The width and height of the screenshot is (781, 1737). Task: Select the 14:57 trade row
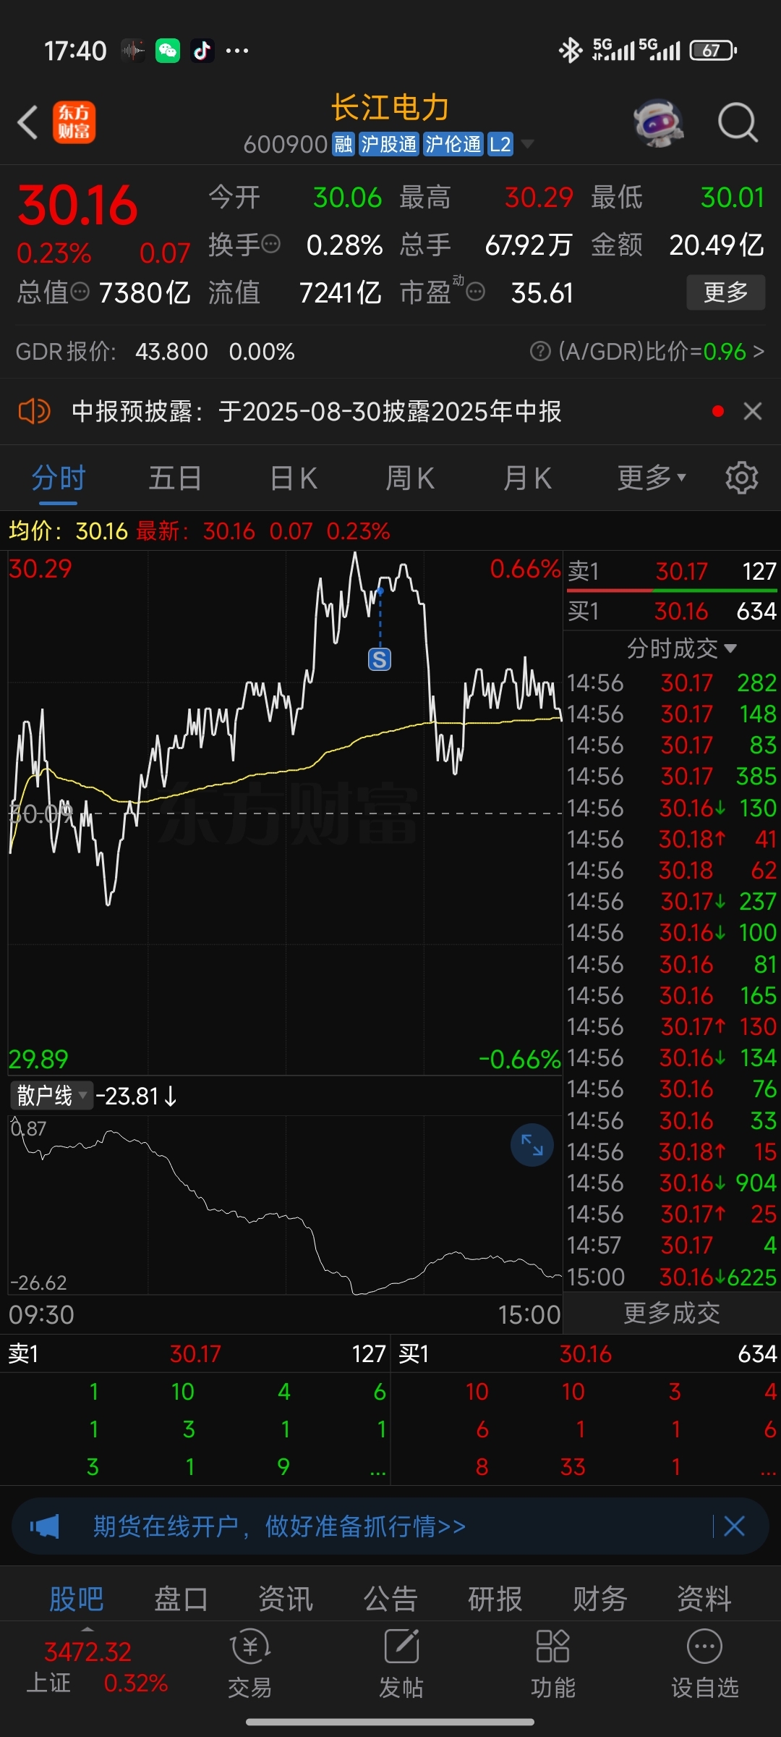click(x=672, y=1245)
